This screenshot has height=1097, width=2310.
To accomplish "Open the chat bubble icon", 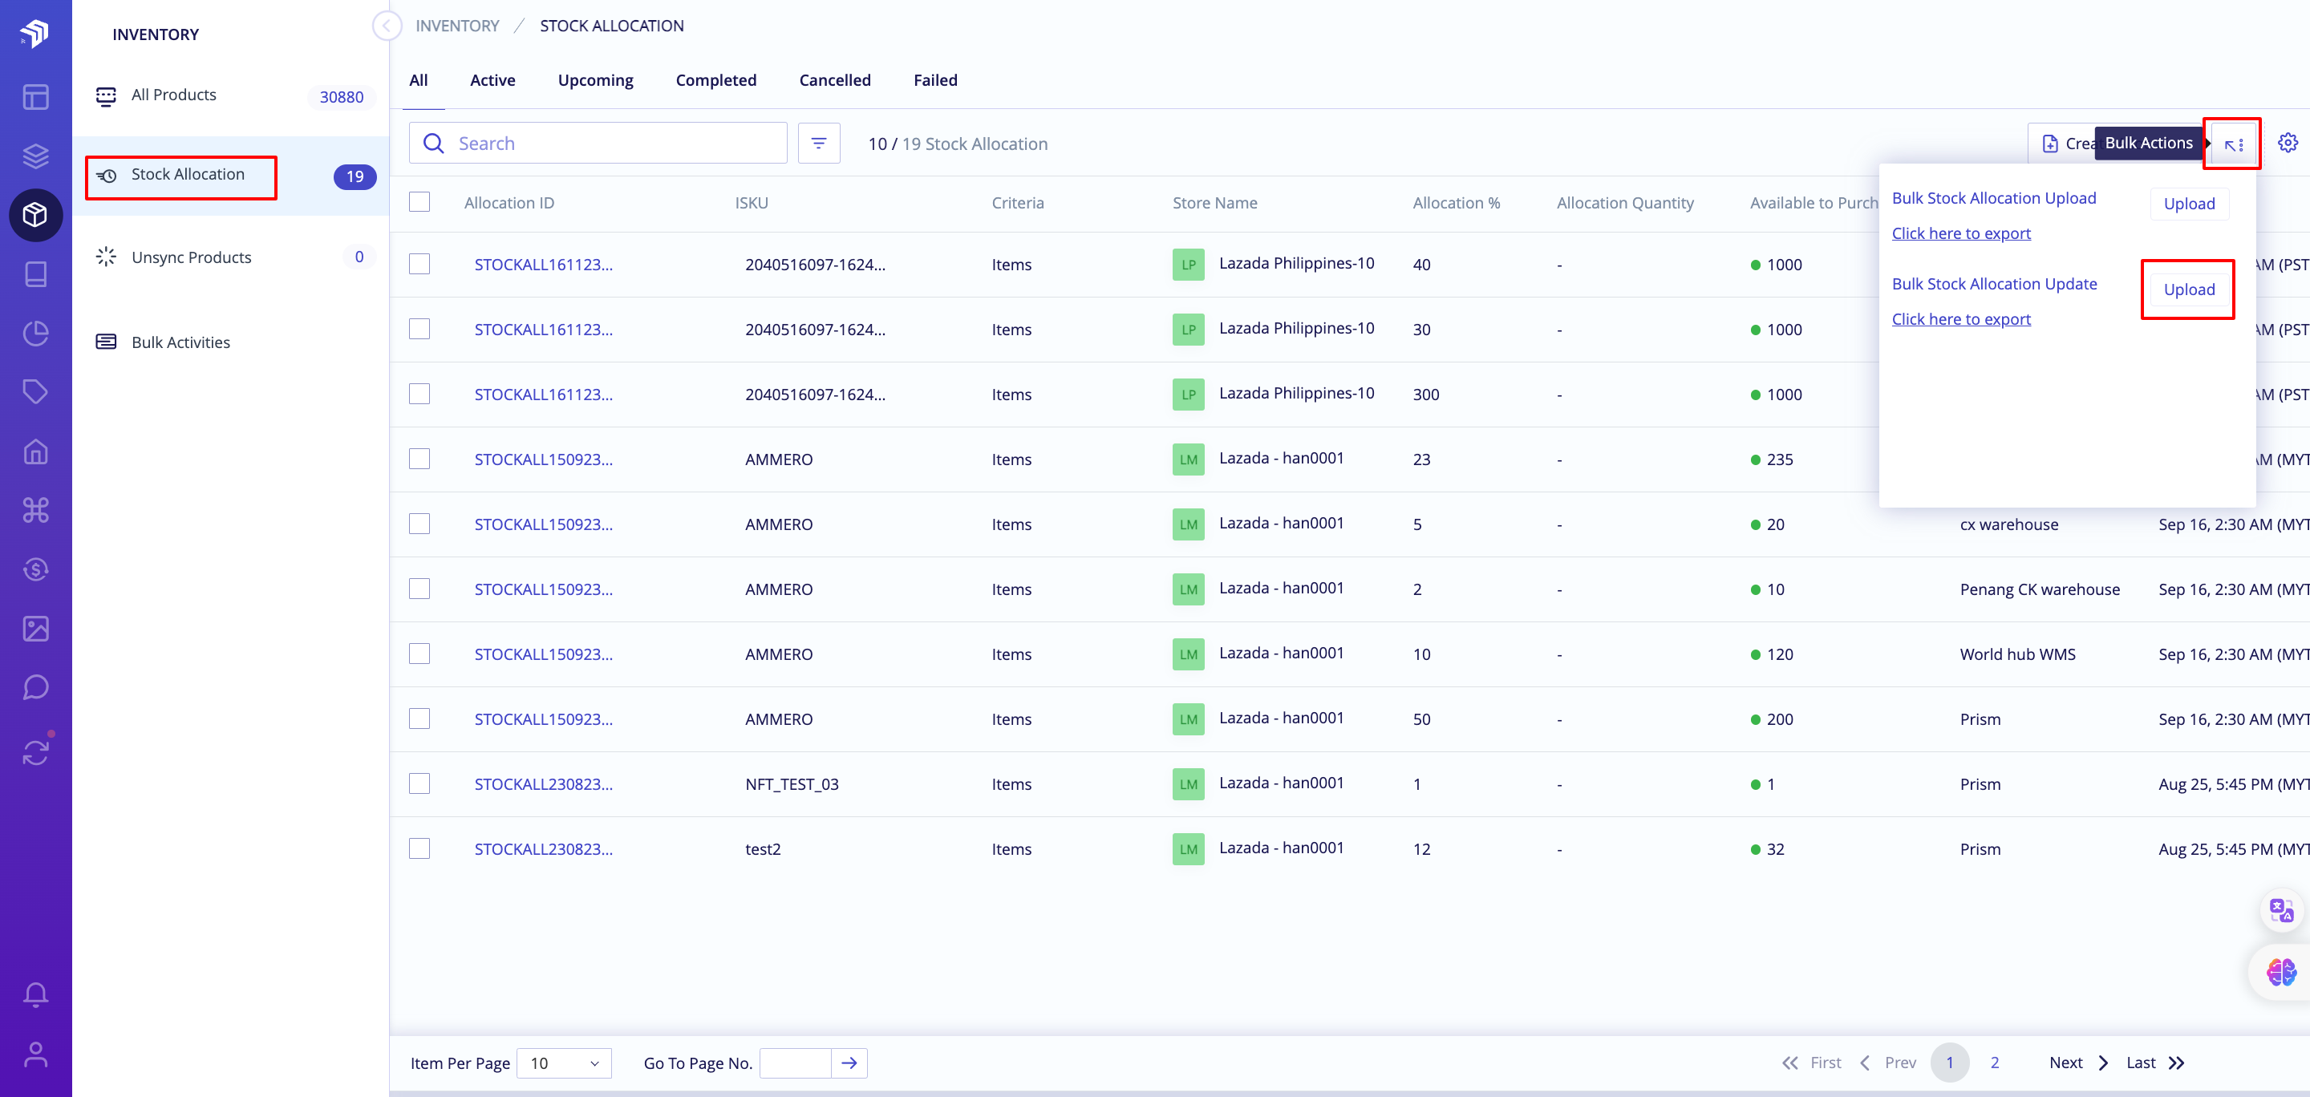I will (35, 687).
